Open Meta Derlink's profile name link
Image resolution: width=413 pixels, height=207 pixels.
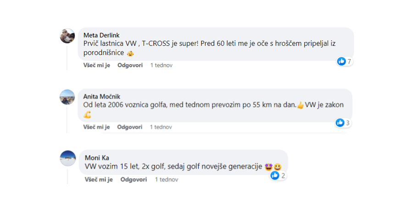pos(100,35)
